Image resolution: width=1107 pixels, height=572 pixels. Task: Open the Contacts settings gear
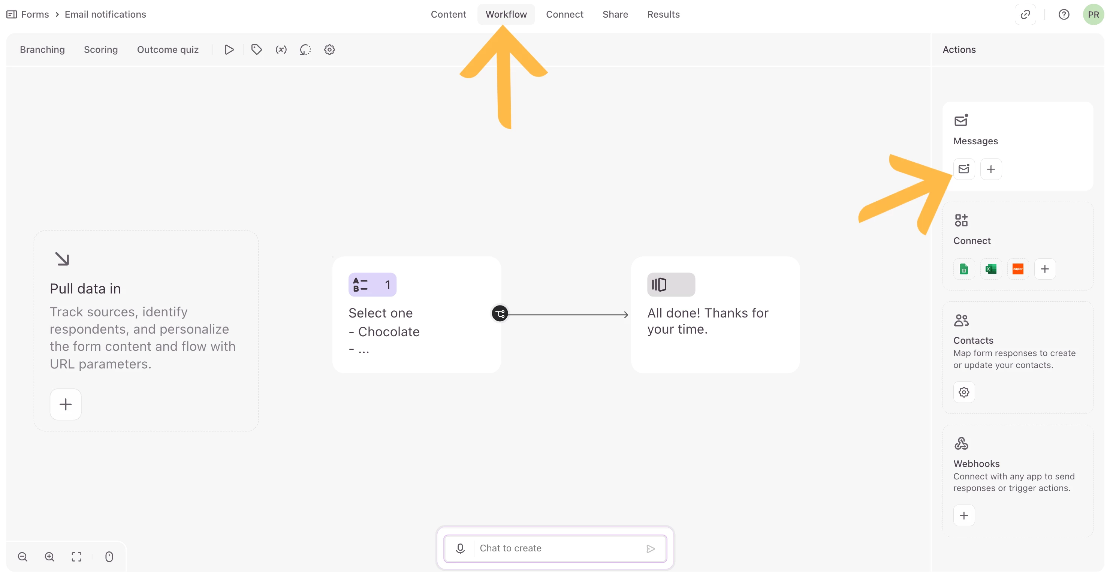963,392
